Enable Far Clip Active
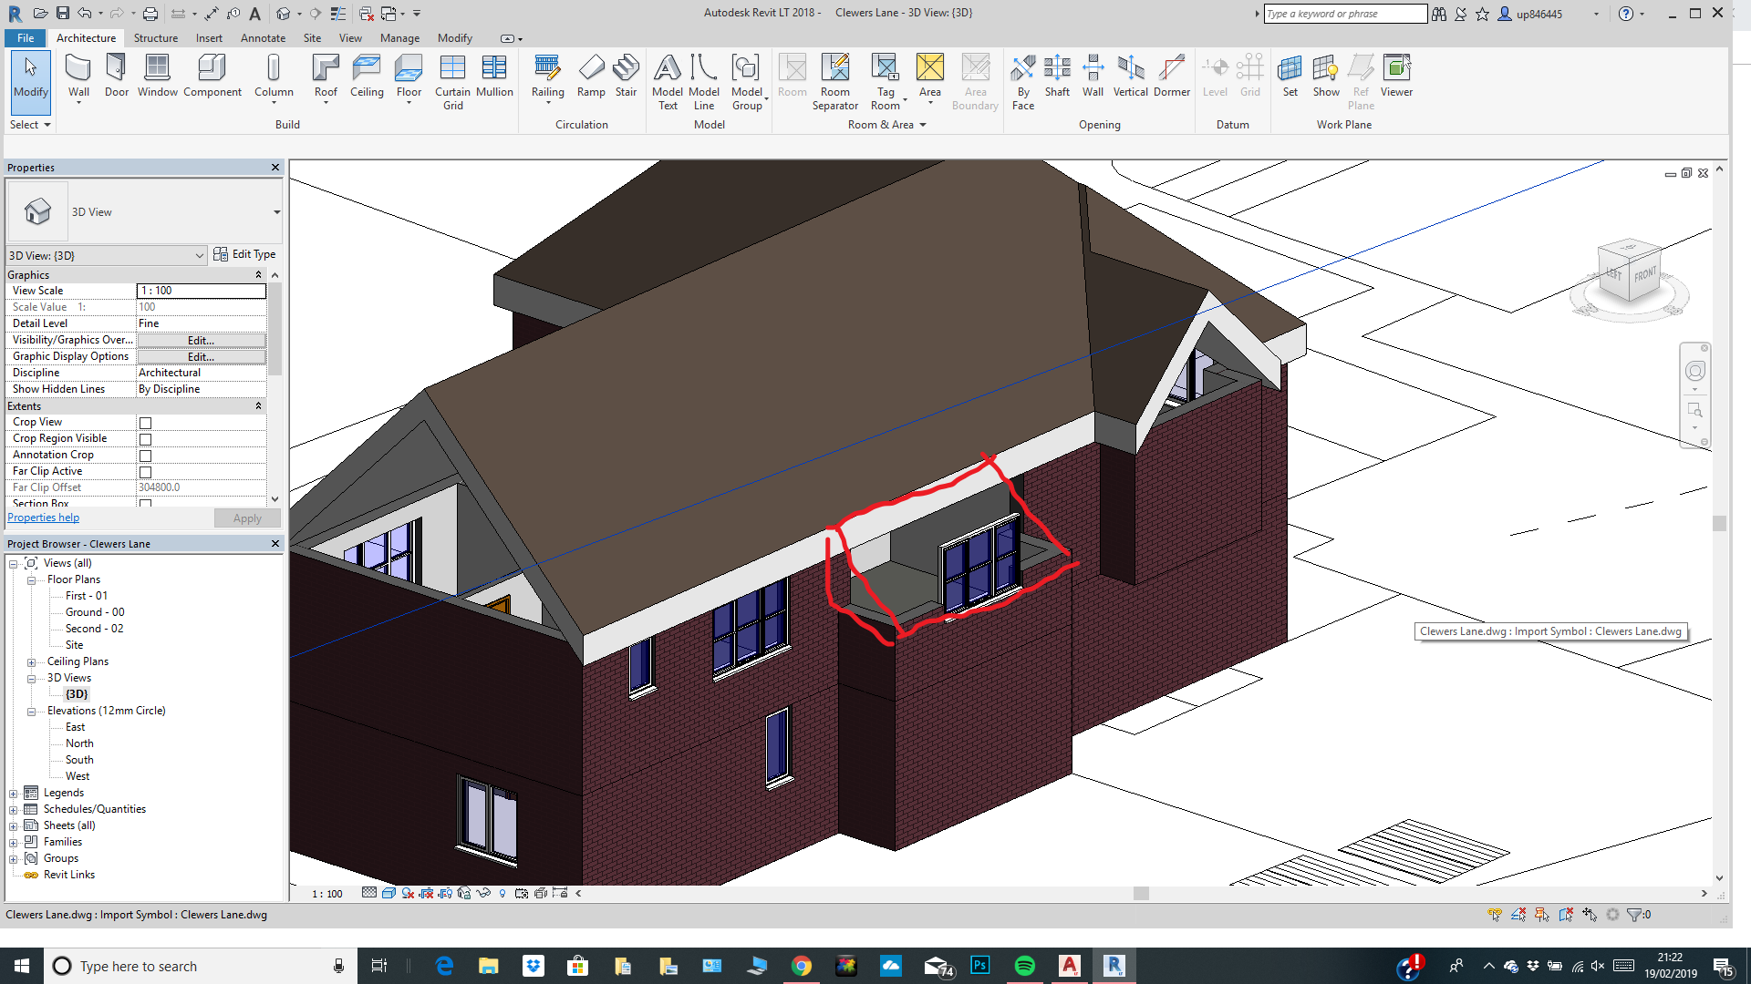This screenshot has width=1751, height=984. click(145, 471)
